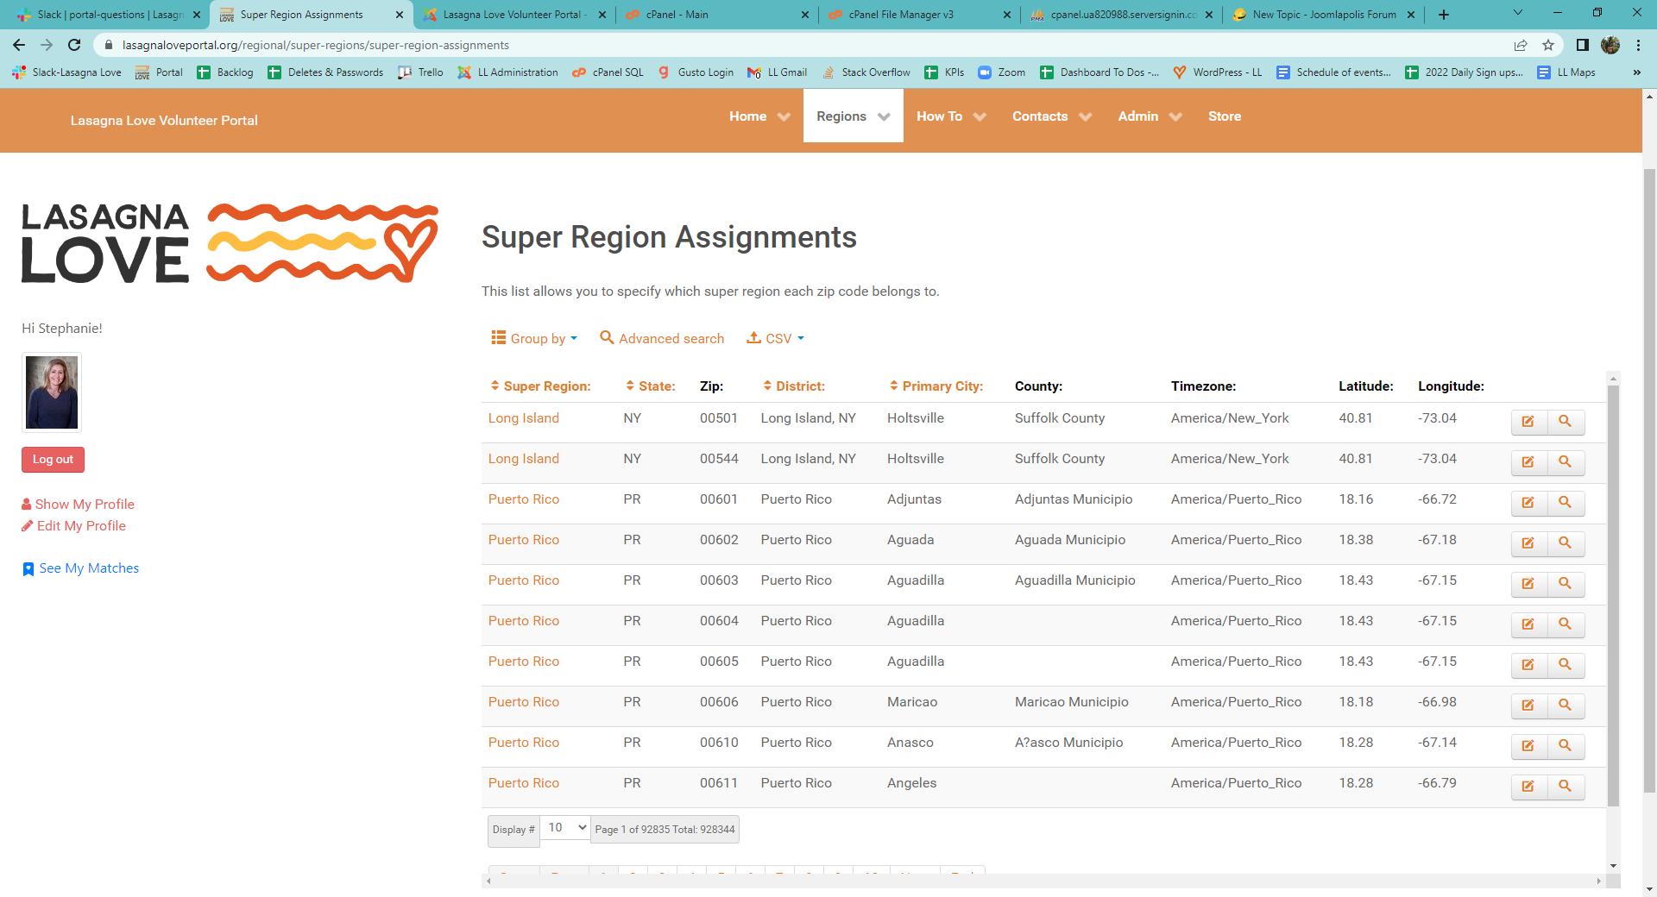This screenshot has width=1657, height=897.
Task: Sort table by Super Region column
Action: coord(541,386)
